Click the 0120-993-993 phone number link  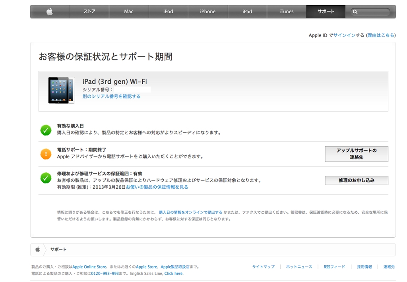[105, 273]
